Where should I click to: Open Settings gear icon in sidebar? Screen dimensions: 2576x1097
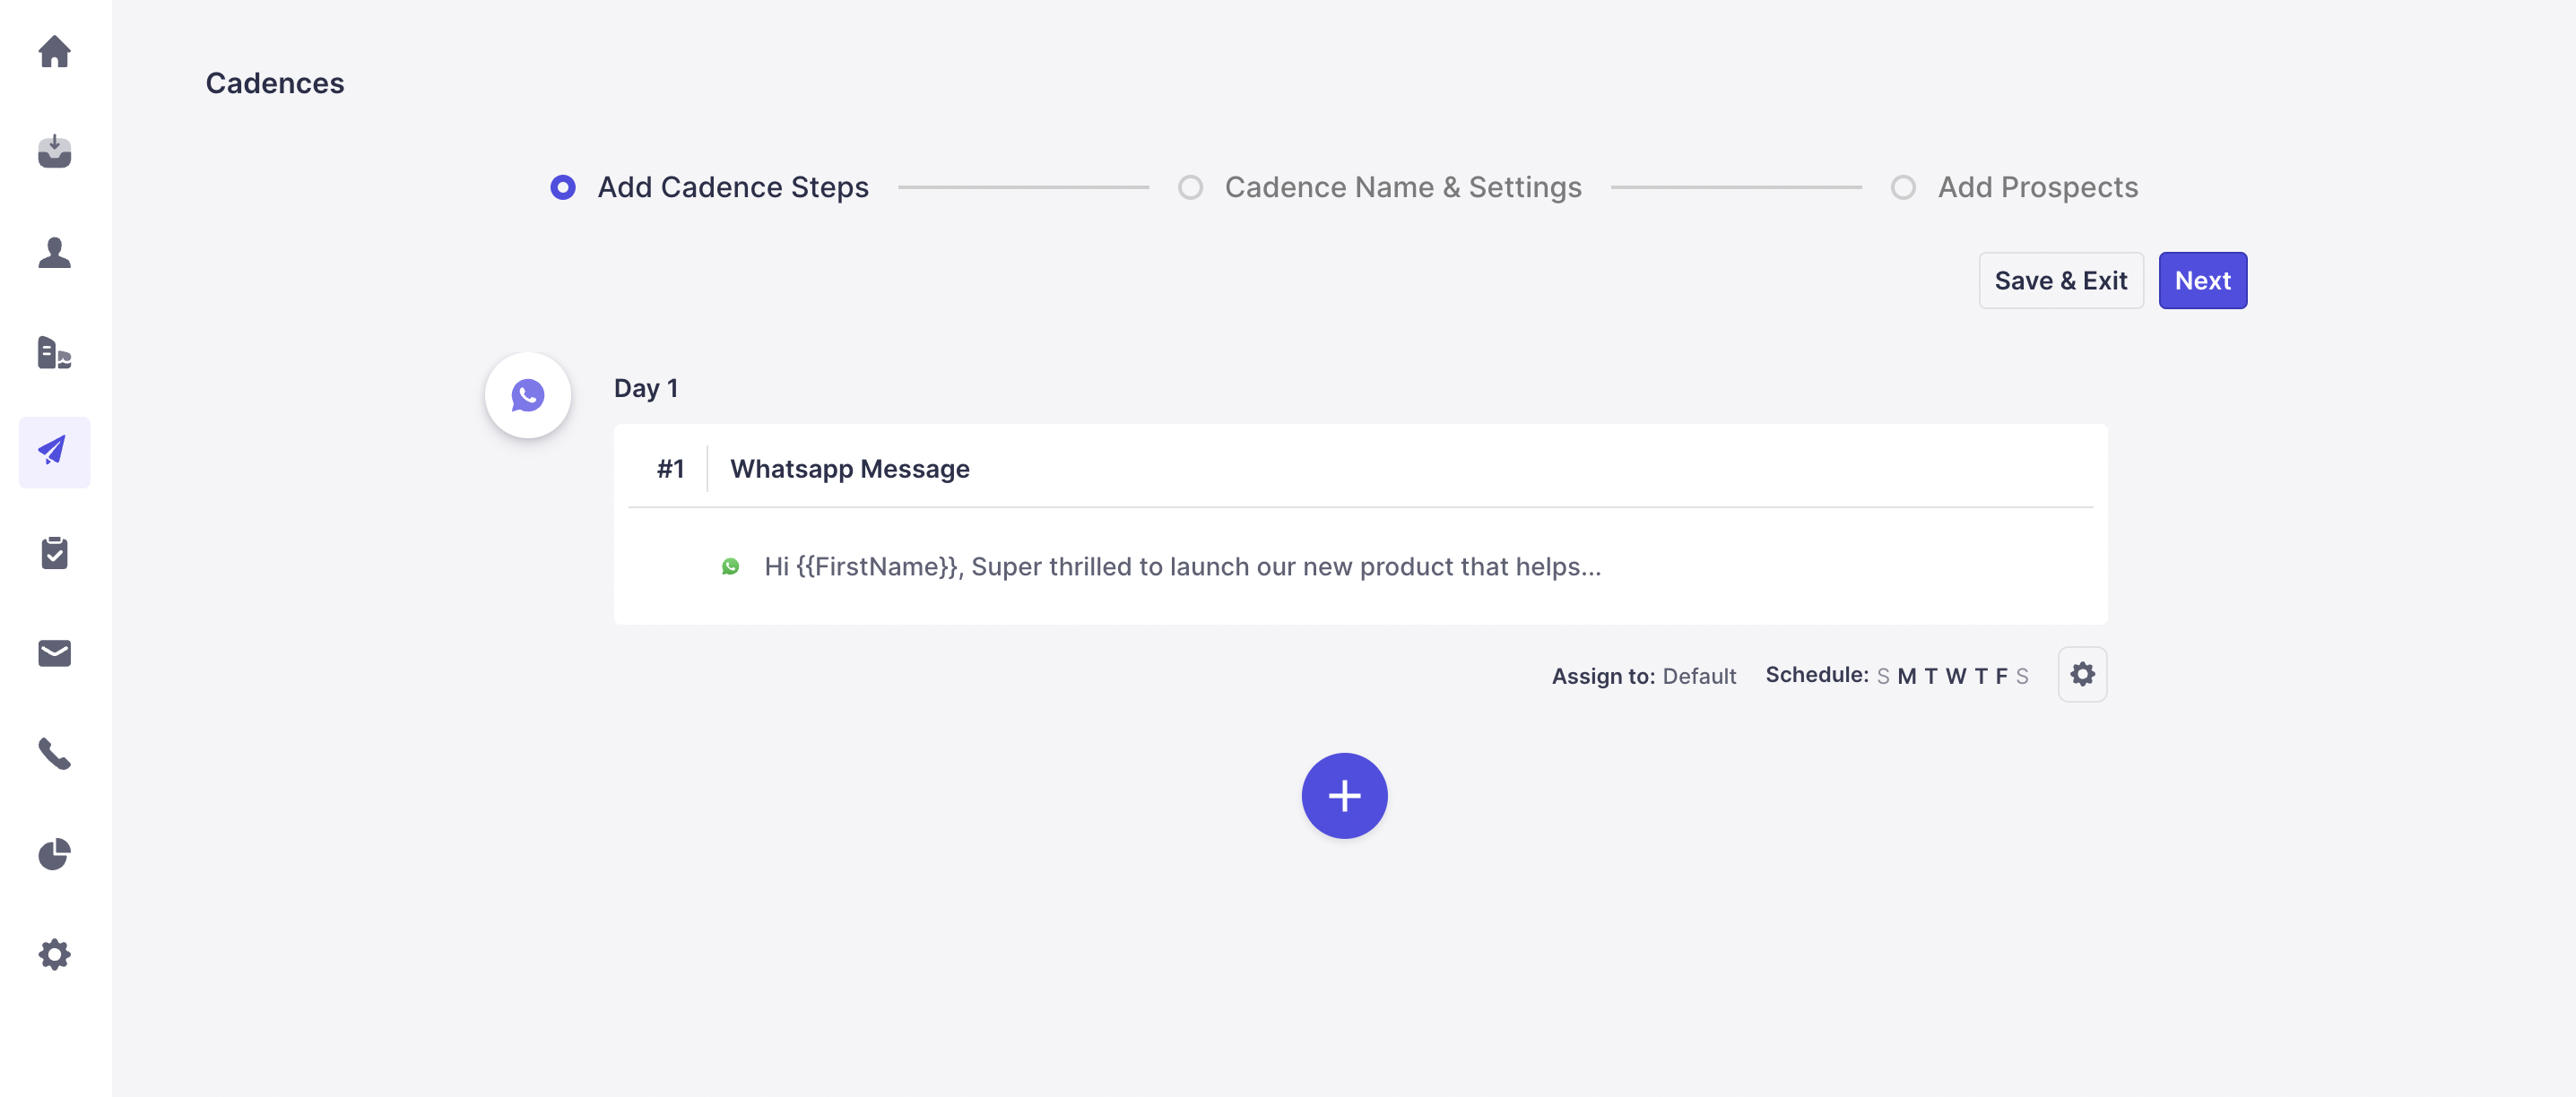[x=54, y=954]
